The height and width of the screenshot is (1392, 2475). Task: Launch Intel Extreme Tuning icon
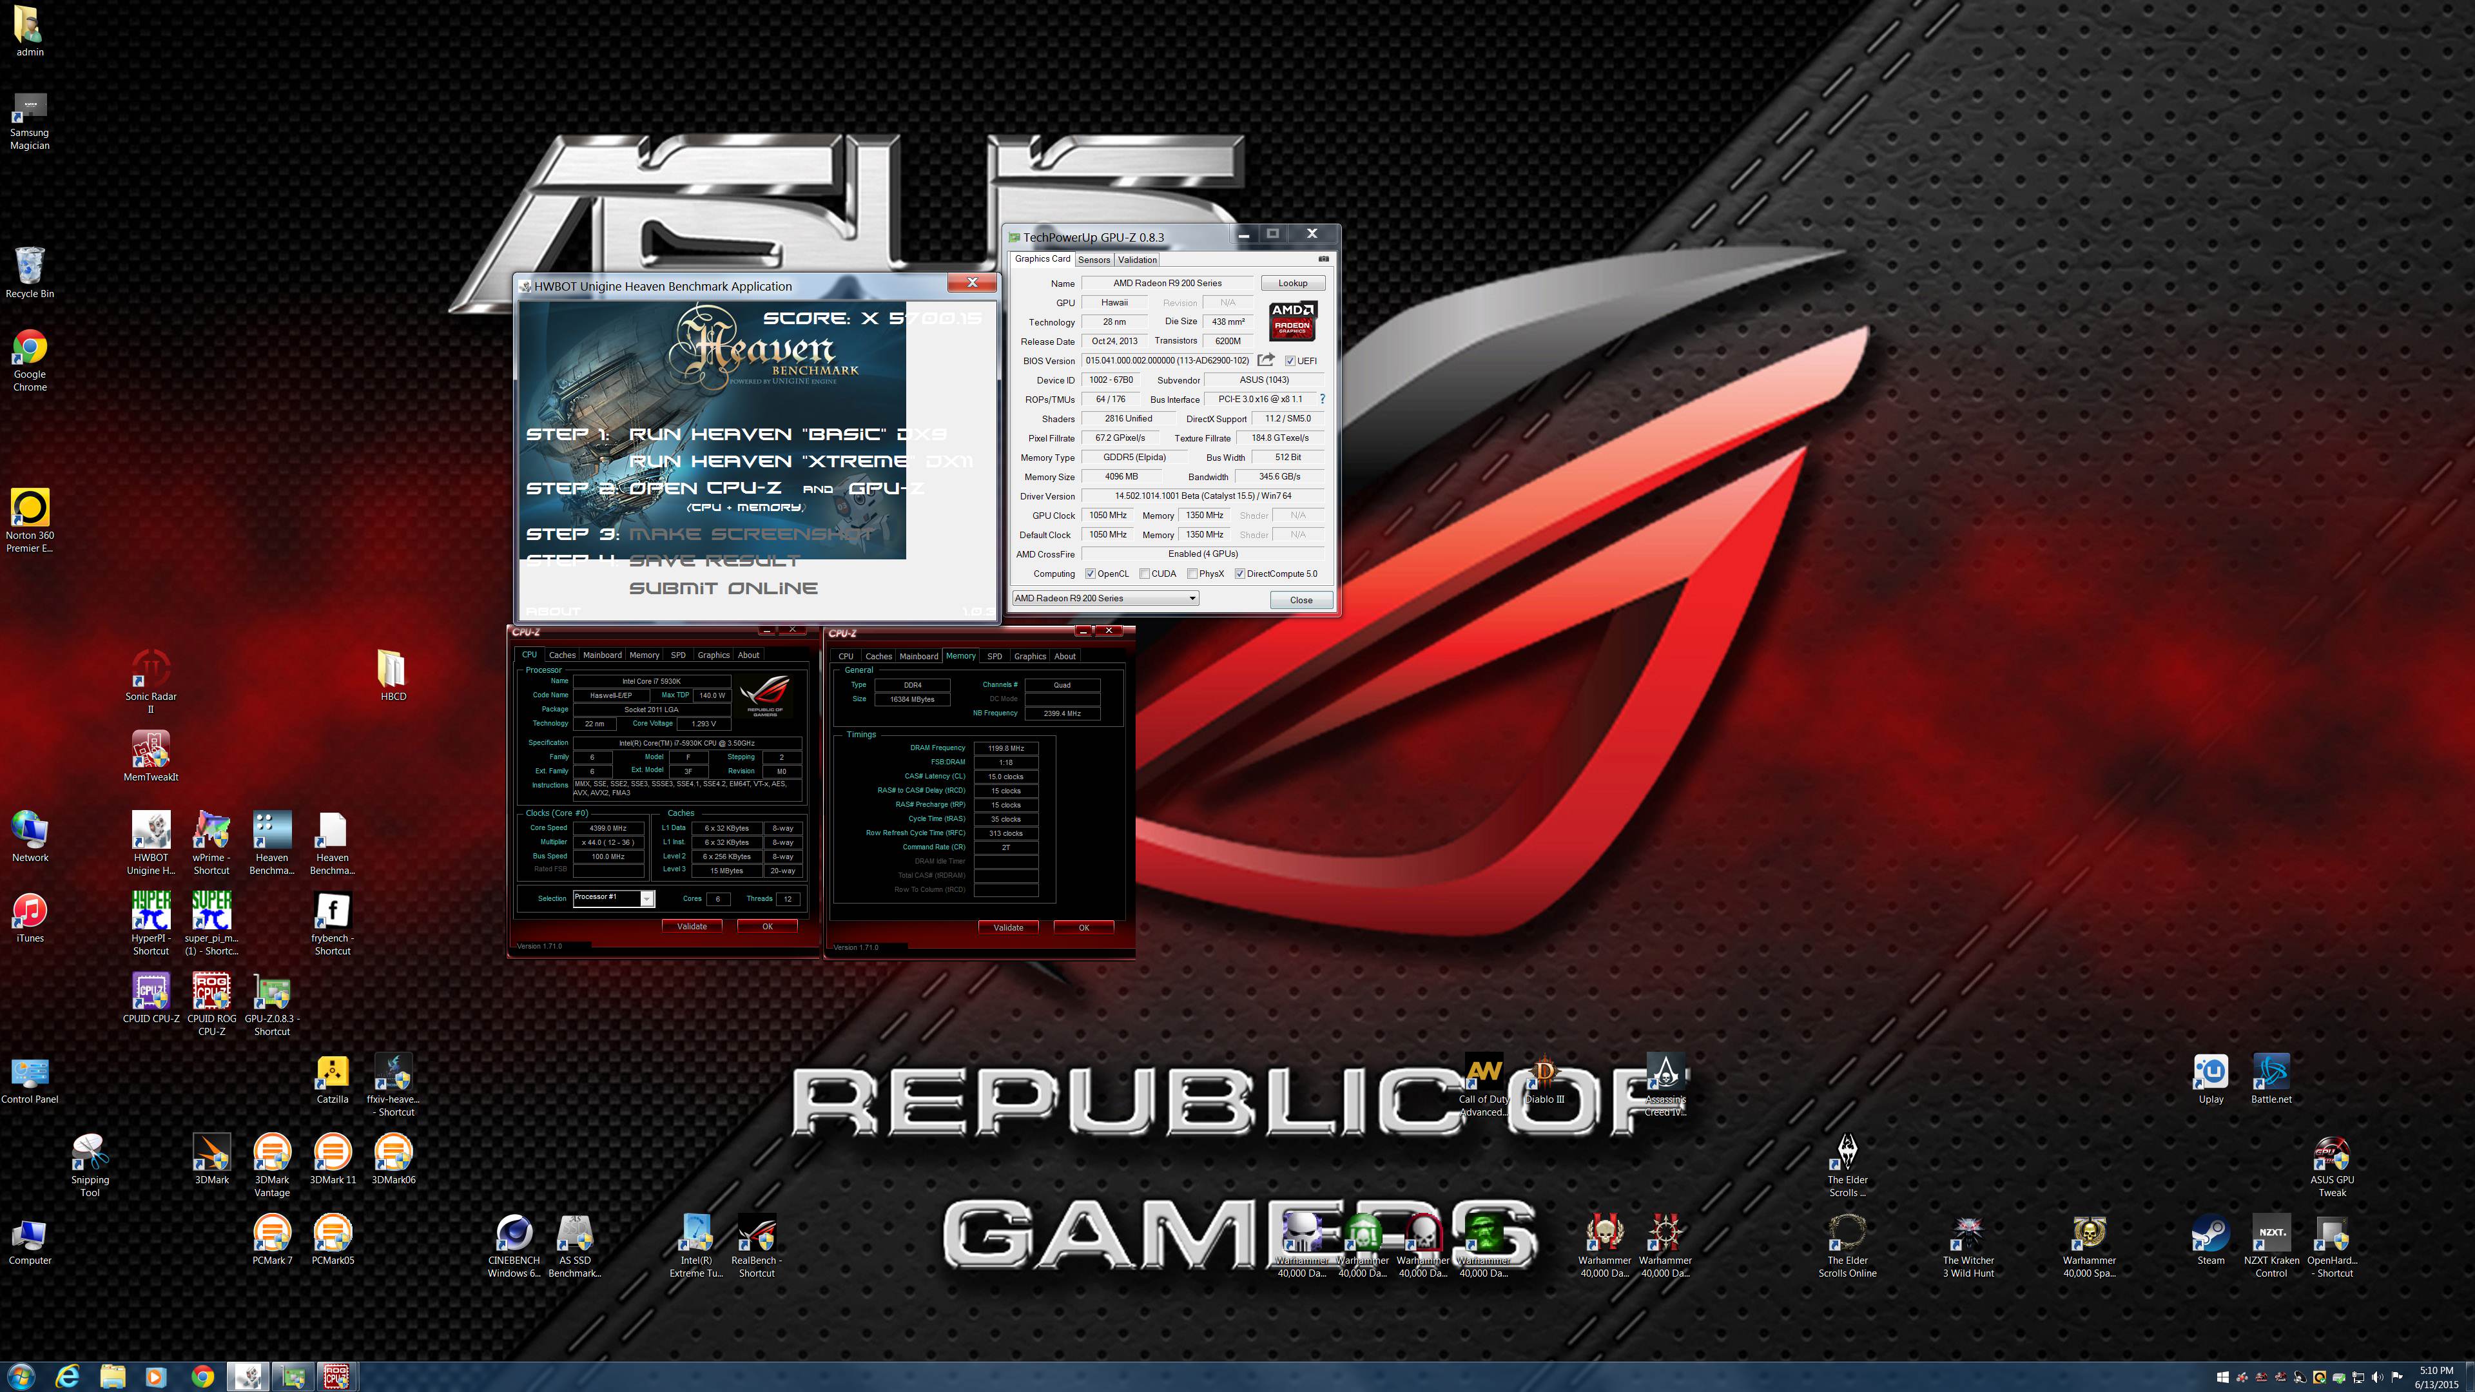click(695, 1246)
